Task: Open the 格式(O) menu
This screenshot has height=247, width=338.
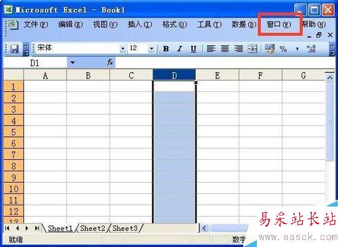Action: (174, 24)
